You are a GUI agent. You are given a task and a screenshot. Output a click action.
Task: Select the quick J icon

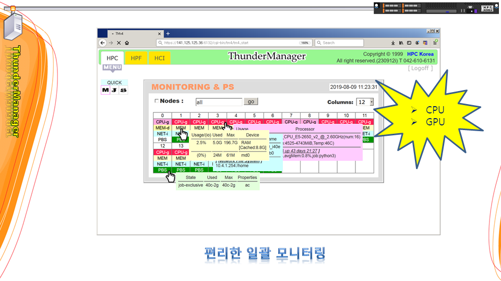[114, 90]
